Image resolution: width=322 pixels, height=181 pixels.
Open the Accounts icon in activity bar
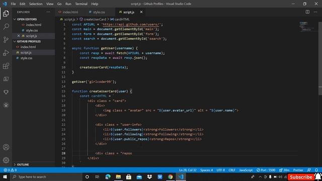click(6, 147)
